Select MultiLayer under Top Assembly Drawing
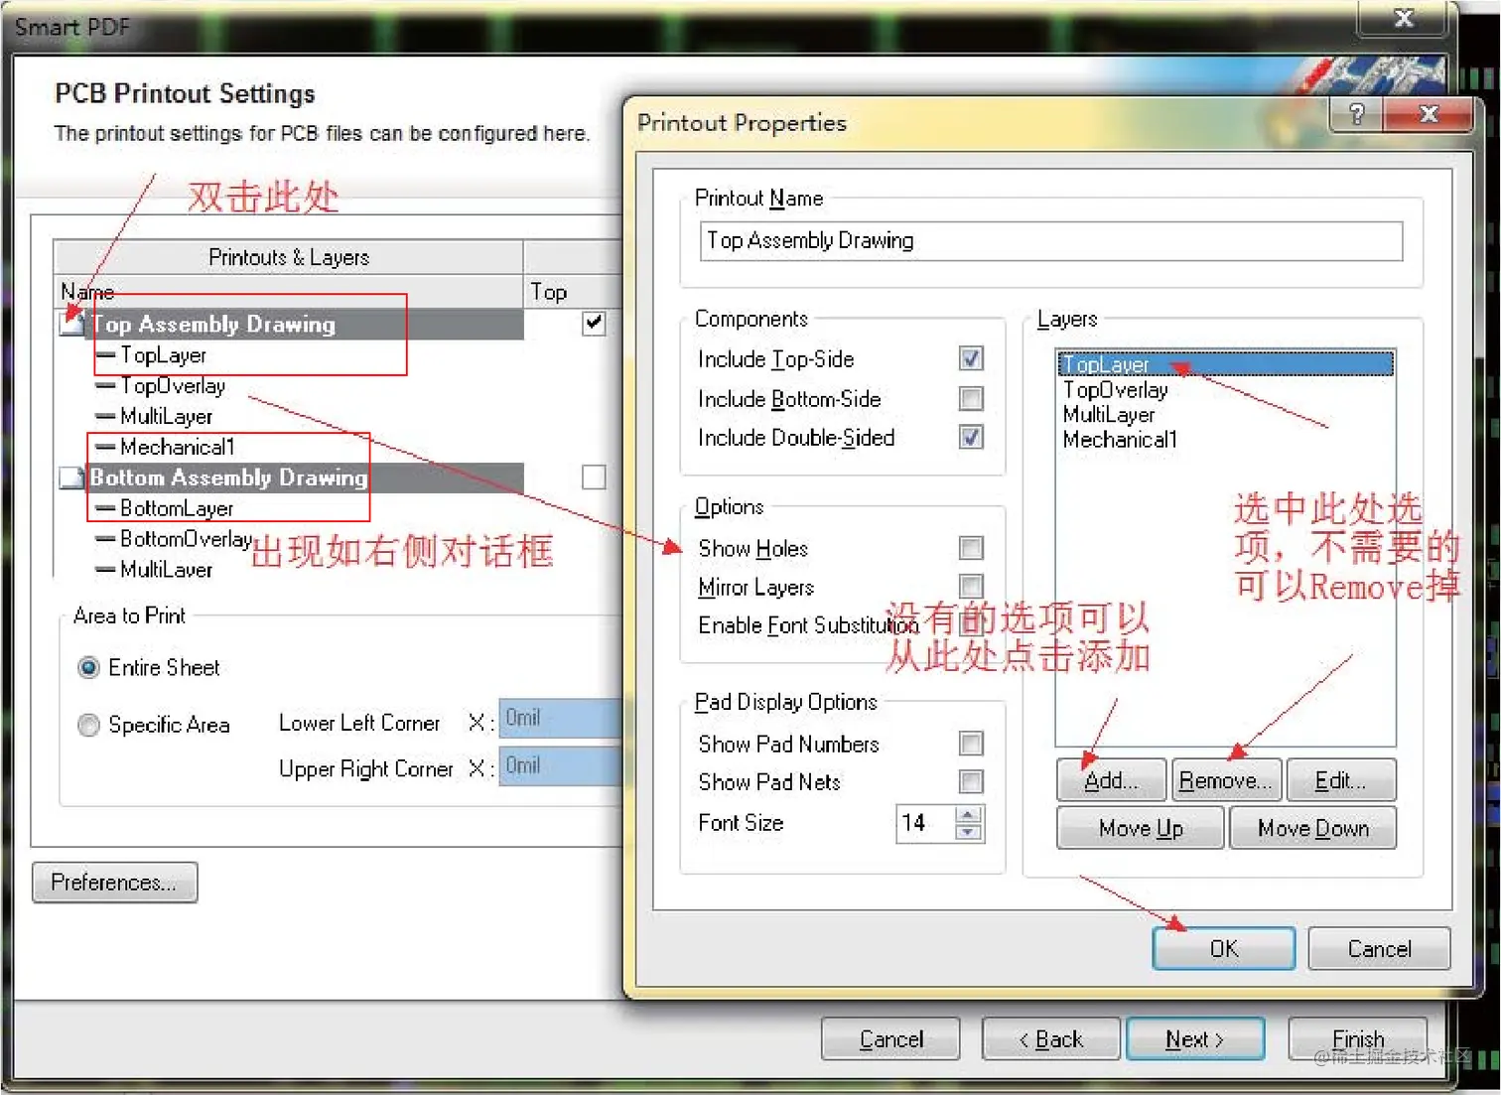The height and width of the screenshot is (1095, 1501). [x=166, y=417]
